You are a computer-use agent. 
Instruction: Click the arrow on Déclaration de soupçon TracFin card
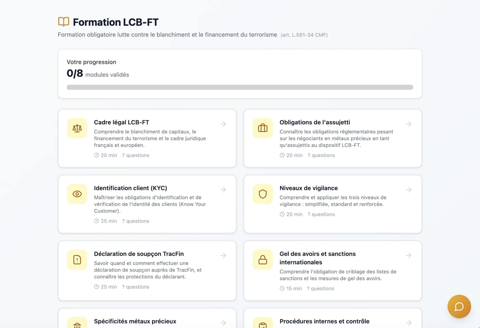coord(223,255)
